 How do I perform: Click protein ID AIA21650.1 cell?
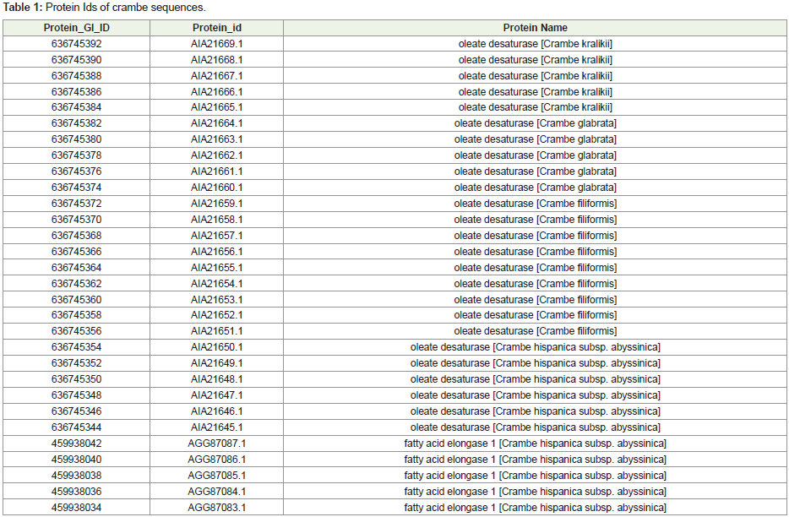pos(216,347)
